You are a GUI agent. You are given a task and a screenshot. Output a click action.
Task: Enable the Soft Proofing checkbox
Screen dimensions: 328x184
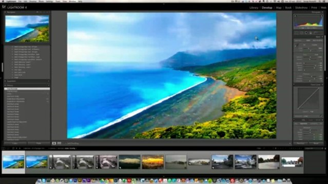65,144
